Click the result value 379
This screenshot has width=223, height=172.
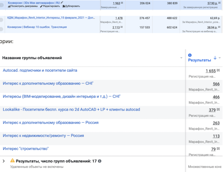tap(212, 110)
